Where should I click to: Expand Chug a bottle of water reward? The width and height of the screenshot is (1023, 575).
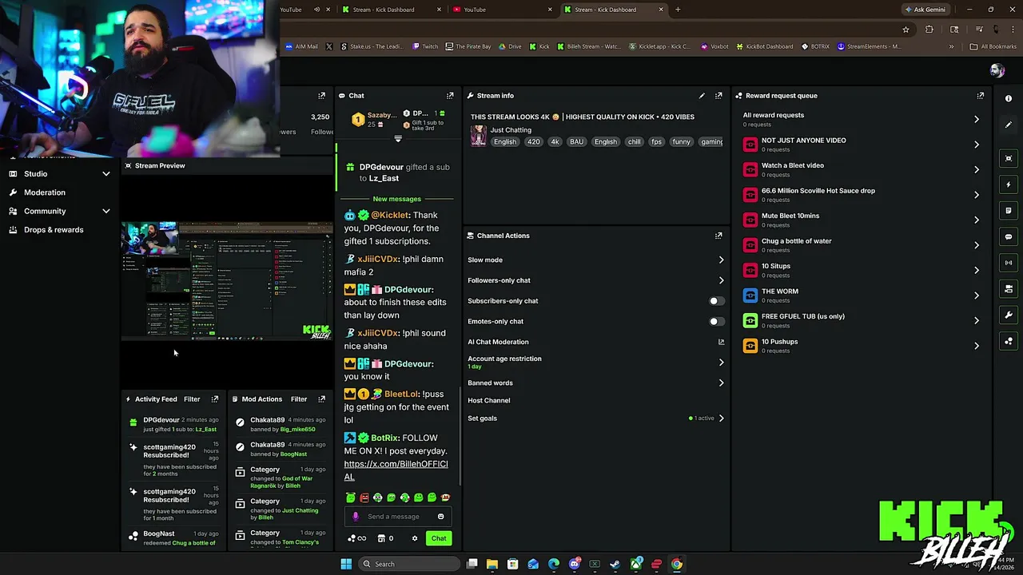coord(976,245)
